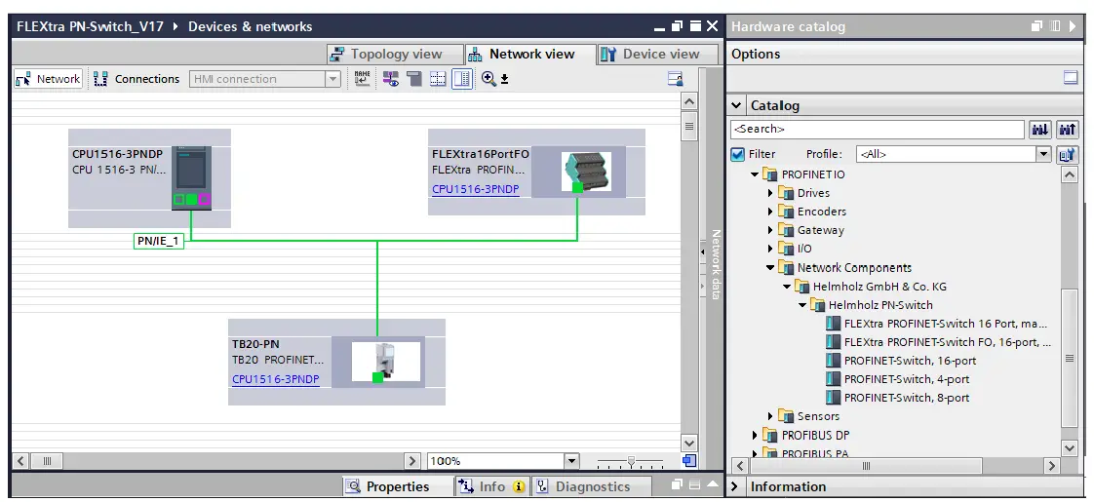Image resolution: width=1094 pixels, height=502 pixels.
Task: Select the TB20-PN device image
Action: pos(386,362)
